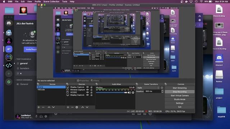Image resolution: width=230 pixels, height=129 pixels.
Task: Select the Roblox drive icon on desktop
Action: pos(219,76)
